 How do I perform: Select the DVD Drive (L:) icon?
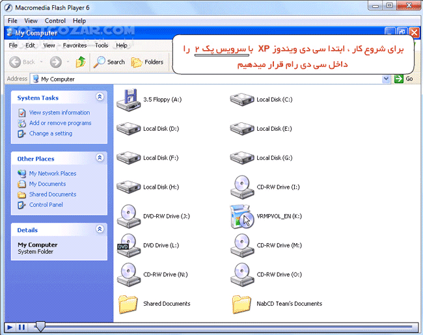pyautogui.click(x=129, y=245)
